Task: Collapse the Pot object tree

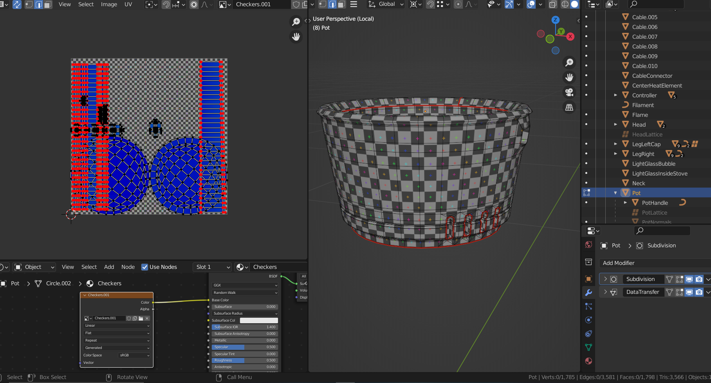Action: coord(615,193)
